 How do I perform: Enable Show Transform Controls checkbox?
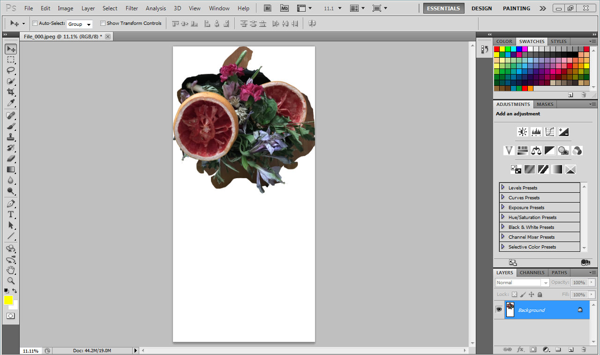(x=103, y=23)
